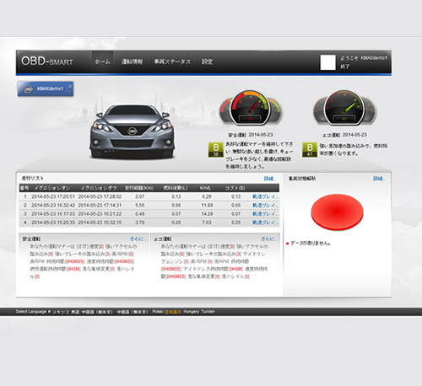
Task: Click ignition-on time 2014-05-23 16:17:03
Action: (x=53, y=214)
